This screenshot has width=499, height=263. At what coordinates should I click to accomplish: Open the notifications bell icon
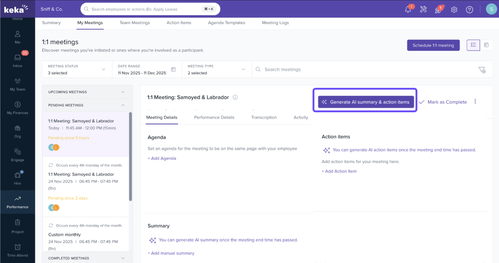point(408,9)
